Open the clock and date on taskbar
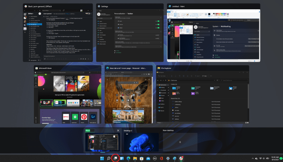 click(275, 158)
